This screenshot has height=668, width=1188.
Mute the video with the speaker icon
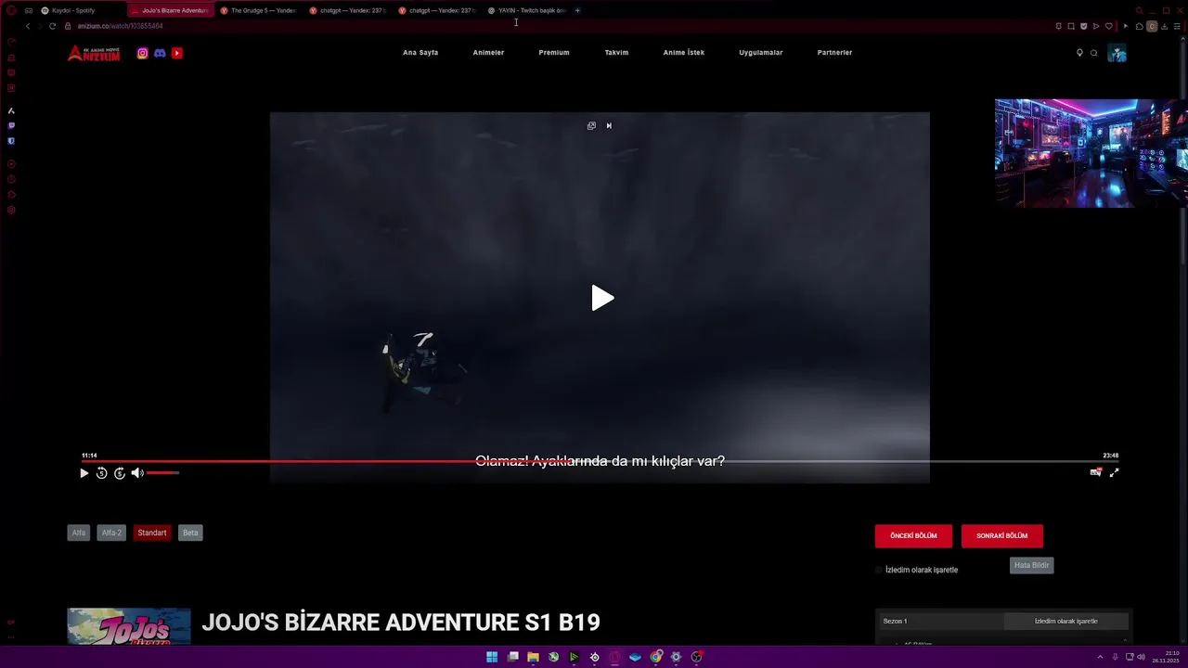click(x=137, y=473)
